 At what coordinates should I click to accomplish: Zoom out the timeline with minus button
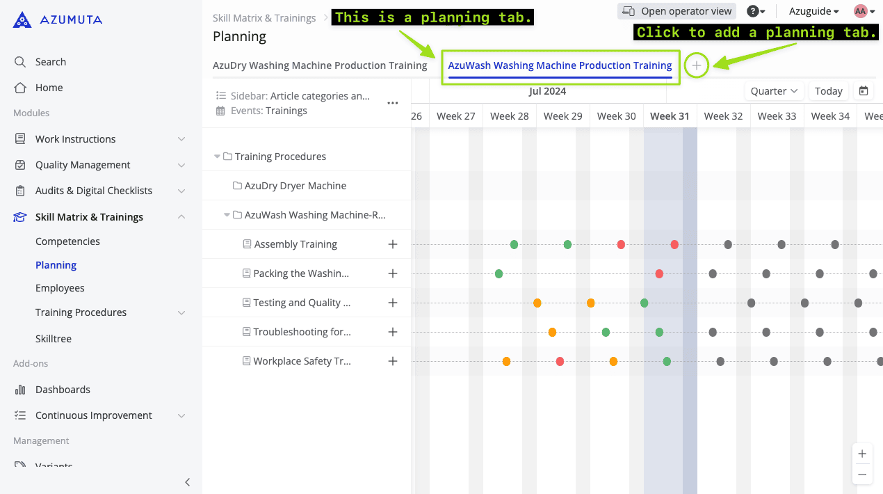pos(862,475)
